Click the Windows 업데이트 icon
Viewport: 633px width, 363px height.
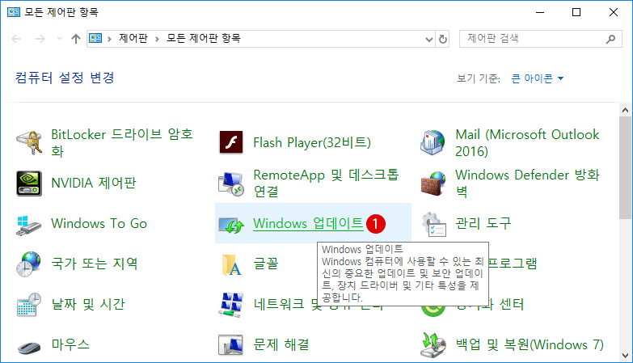(x=231, y=226)
